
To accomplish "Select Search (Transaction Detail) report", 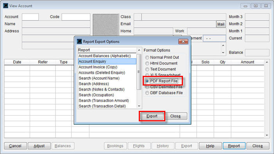I will [107, 106].
